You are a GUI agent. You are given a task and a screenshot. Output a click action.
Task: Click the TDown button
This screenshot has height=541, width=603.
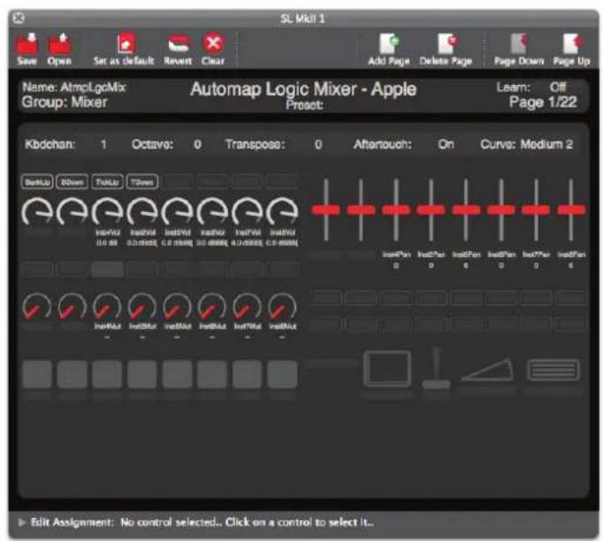tap(142, 182)
